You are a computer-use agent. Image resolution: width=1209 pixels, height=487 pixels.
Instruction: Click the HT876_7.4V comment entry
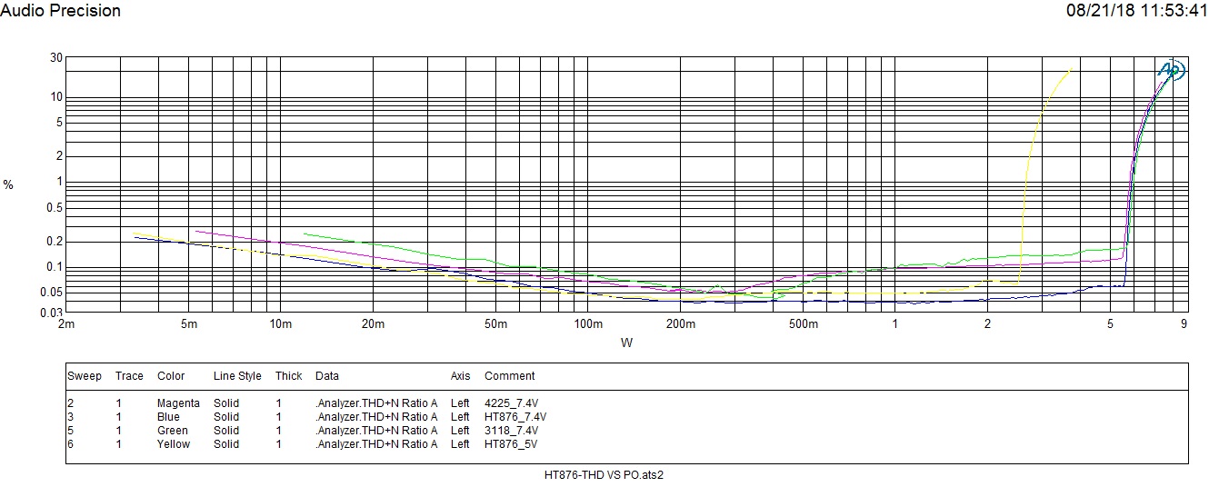515,417
